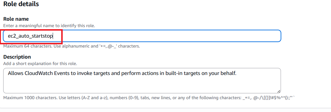Click the 'Enter a meaningful name' hint text
The width and height of the screenshot is (331, 112).
tap(49, 26)
